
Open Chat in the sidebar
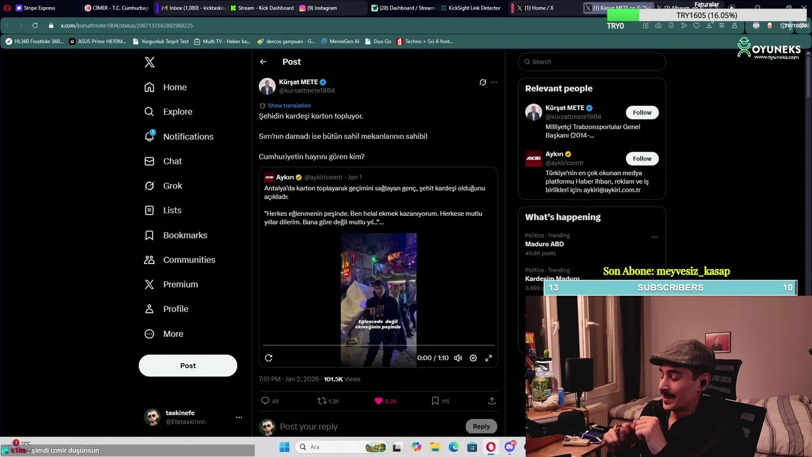coord(163,161)
